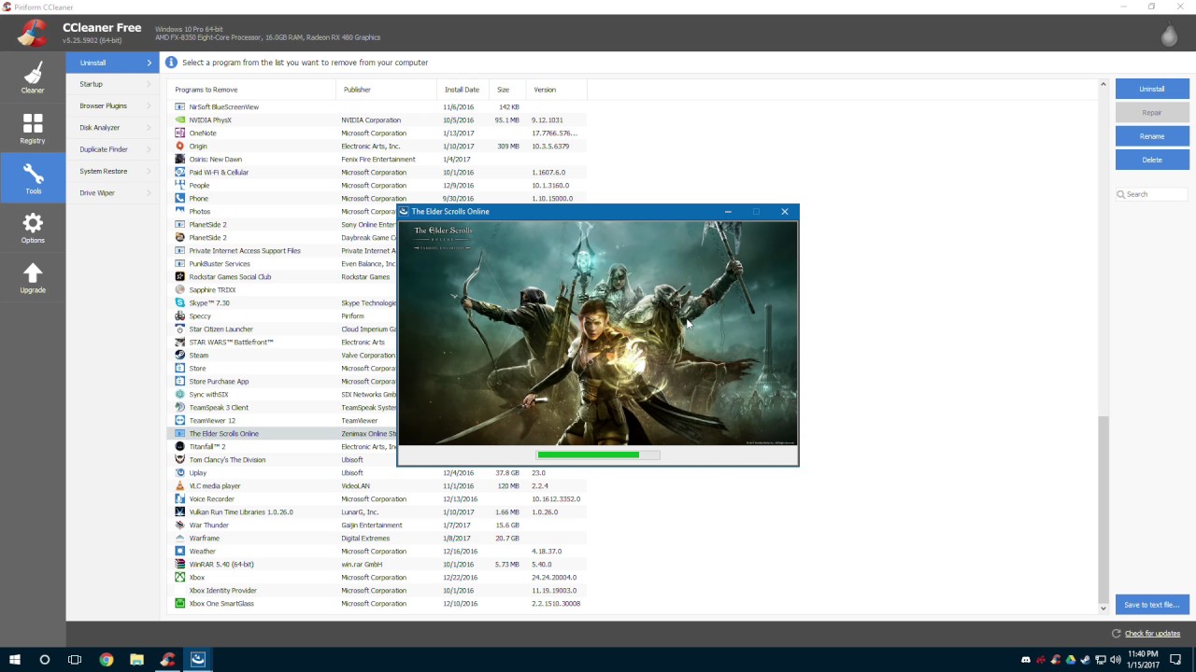Select the TeamSpeak 3 Client row
Screen dimensions: 1196x672
[x=282, y=407]
